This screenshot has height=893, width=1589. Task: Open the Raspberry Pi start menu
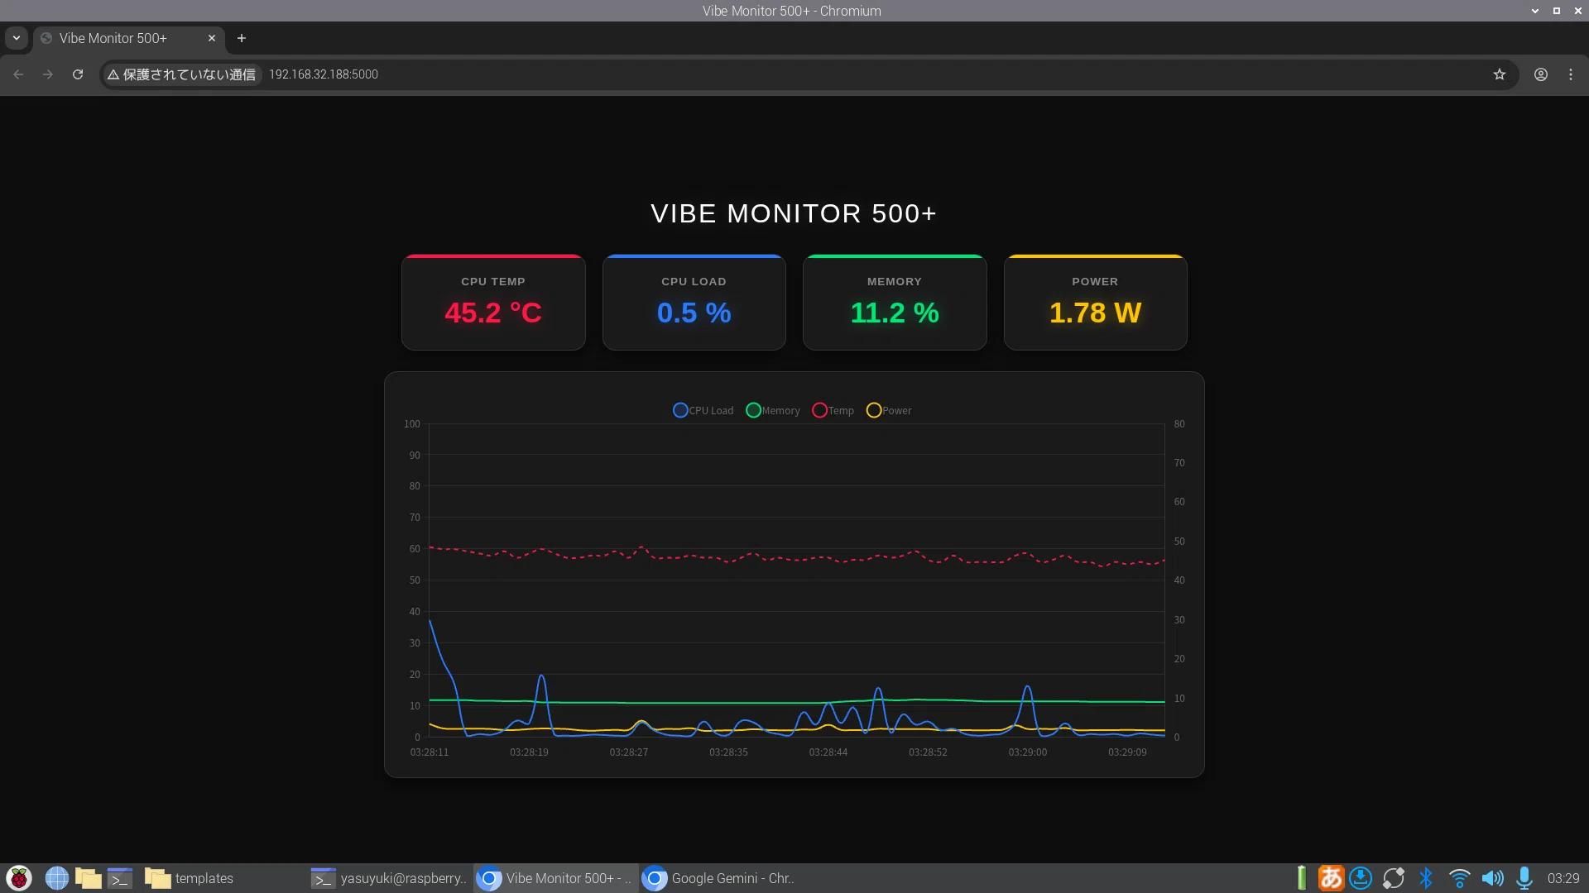(19, 878)
